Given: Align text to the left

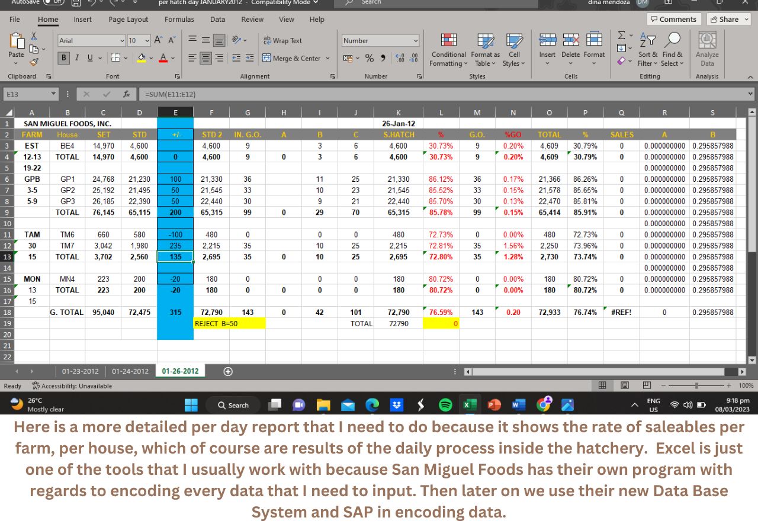Looking at the screenshot, I should 192,58.
